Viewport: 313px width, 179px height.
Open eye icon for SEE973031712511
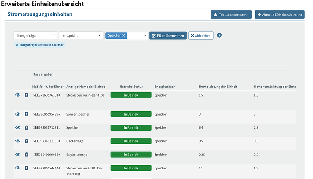[18, 127]
